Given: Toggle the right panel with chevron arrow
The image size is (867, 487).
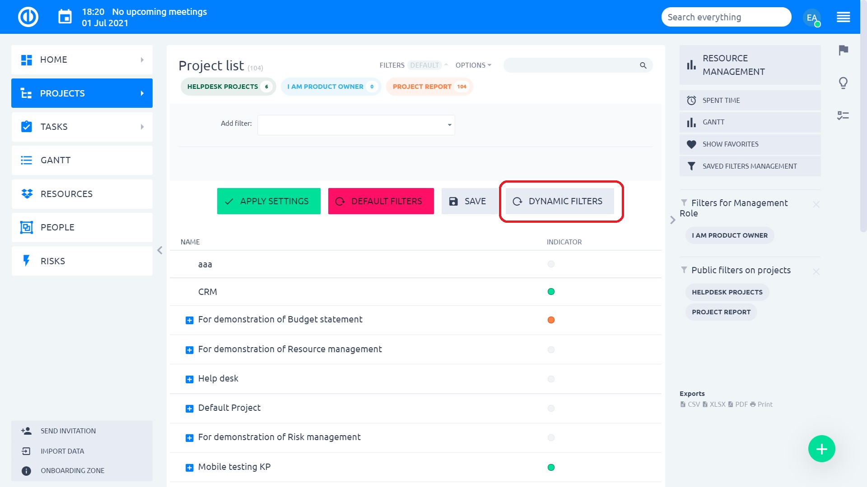Looking at the screenshot, I should coord(673,220).
